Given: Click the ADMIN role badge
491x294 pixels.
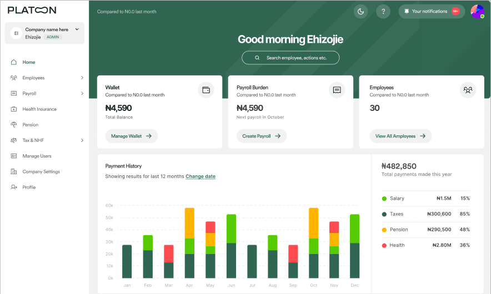Looking at the screenshot, I should 53,37.
